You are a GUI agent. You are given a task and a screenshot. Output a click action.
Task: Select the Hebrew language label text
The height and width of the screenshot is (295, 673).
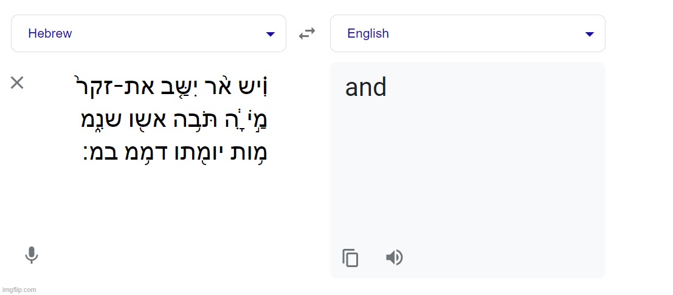click(50, 33)
